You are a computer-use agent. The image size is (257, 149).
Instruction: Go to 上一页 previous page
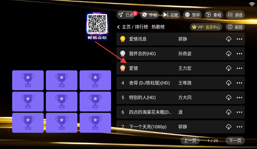pos(190,140)
